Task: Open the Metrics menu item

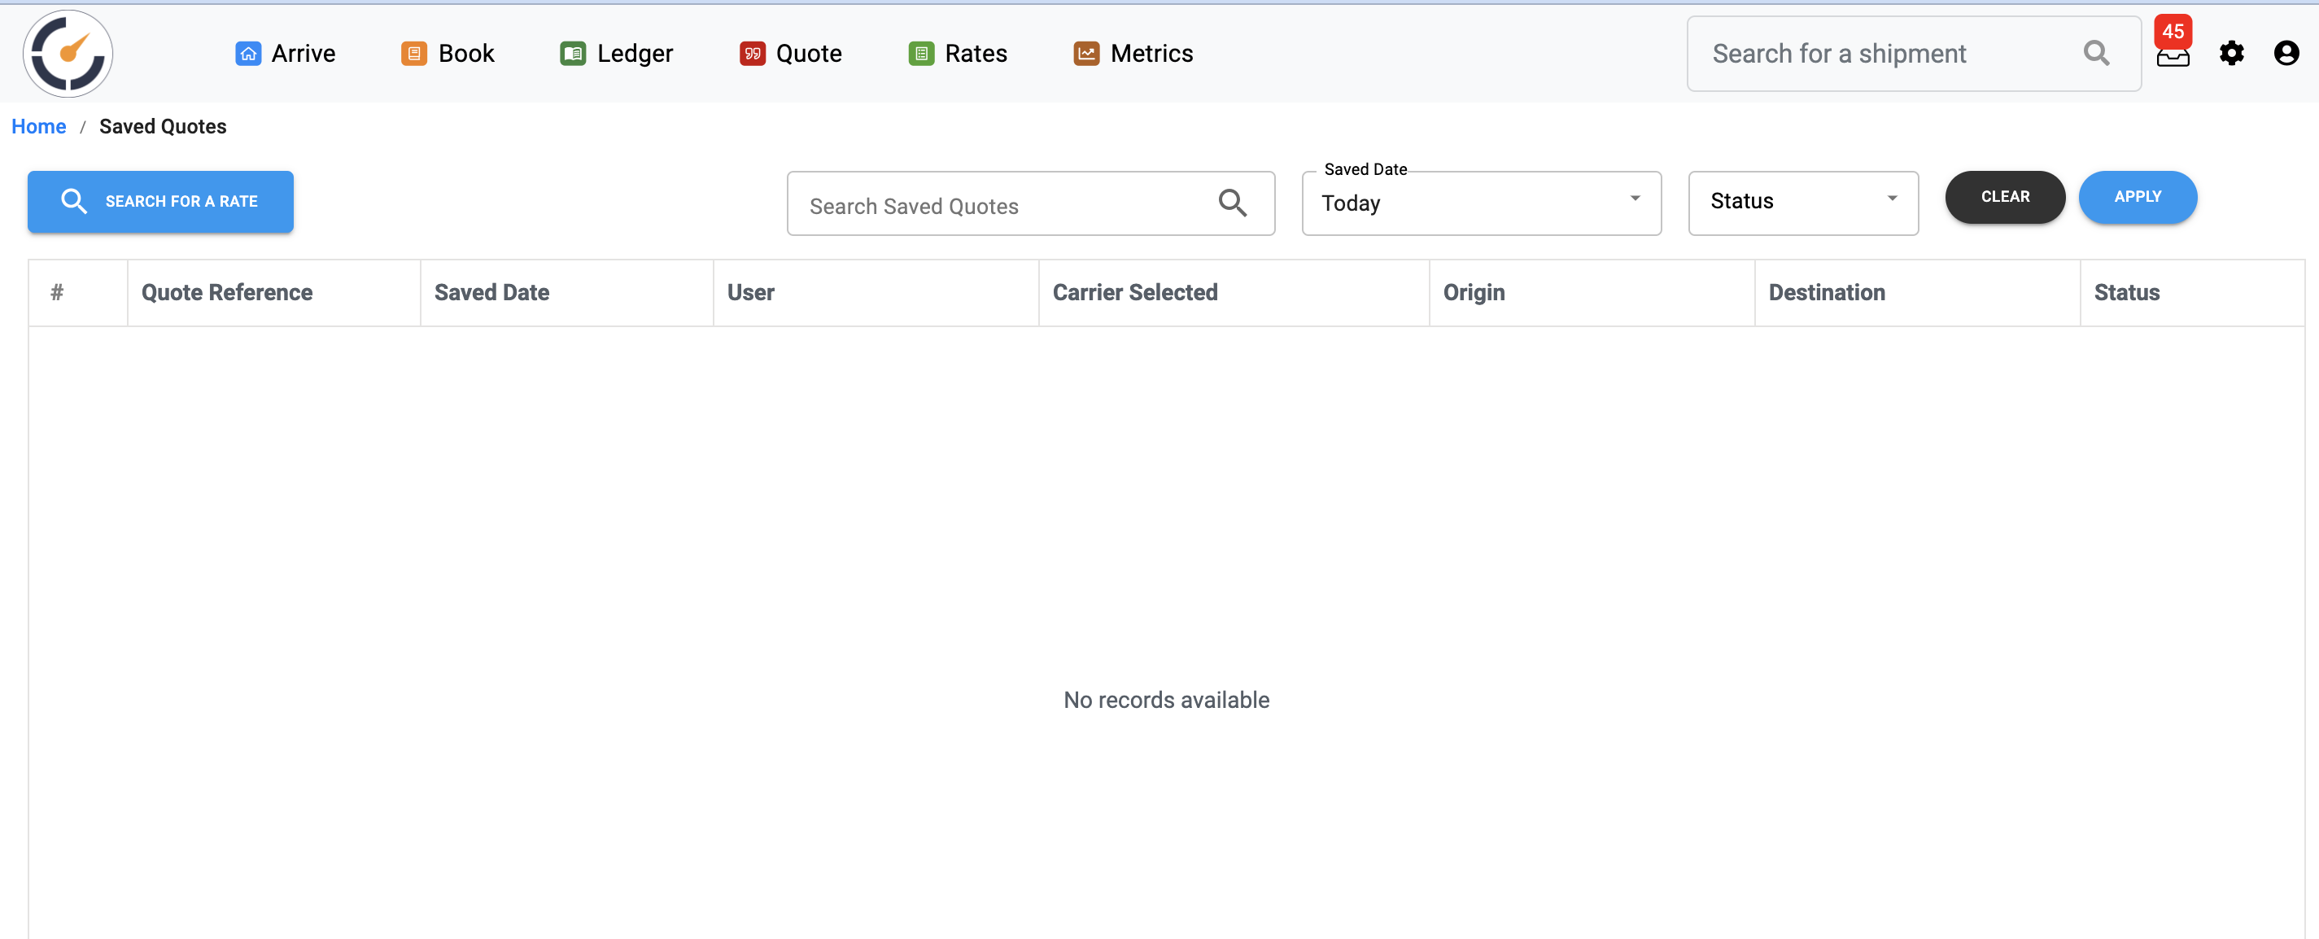Action: (1133, 54)
